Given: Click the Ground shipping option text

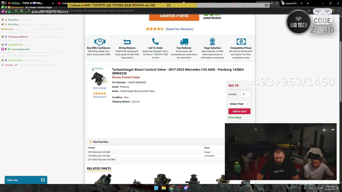Looking at the screenshot, I should [x=135, y=102].
